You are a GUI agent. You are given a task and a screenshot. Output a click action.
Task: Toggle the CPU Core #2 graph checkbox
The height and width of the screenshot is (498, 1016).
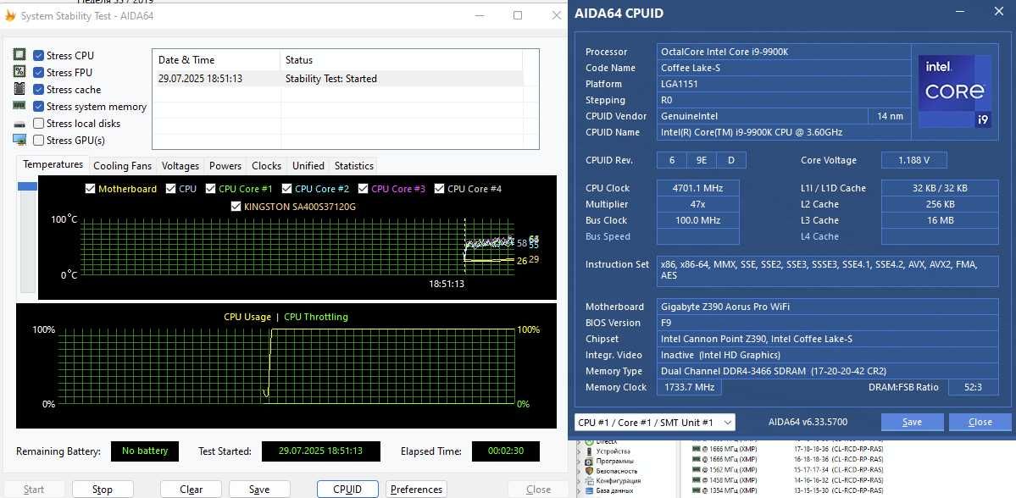[x=286, y=189]
